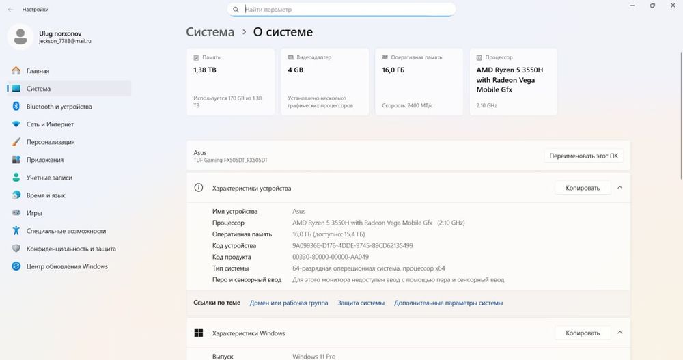Image resolution: width=683 pixels, height=360 pixels.
Task: Open the Bluetooth и устройства icon
Action: pyautogui.click(x=16, y=107)
